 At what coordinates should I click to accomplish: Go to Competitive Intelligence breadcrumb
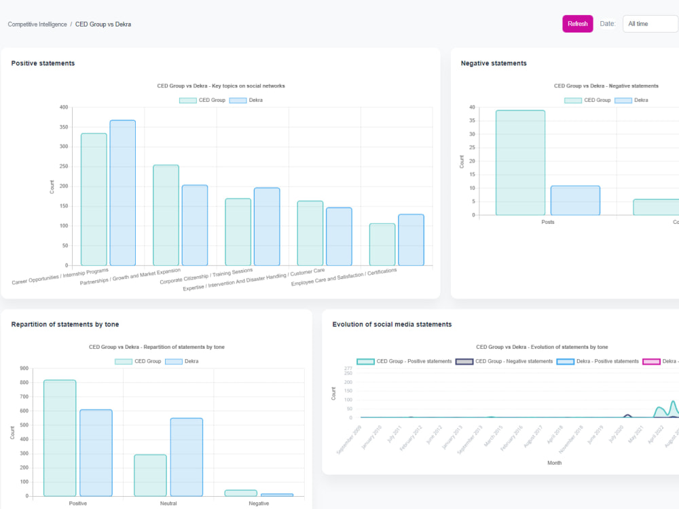pos(37,24)
